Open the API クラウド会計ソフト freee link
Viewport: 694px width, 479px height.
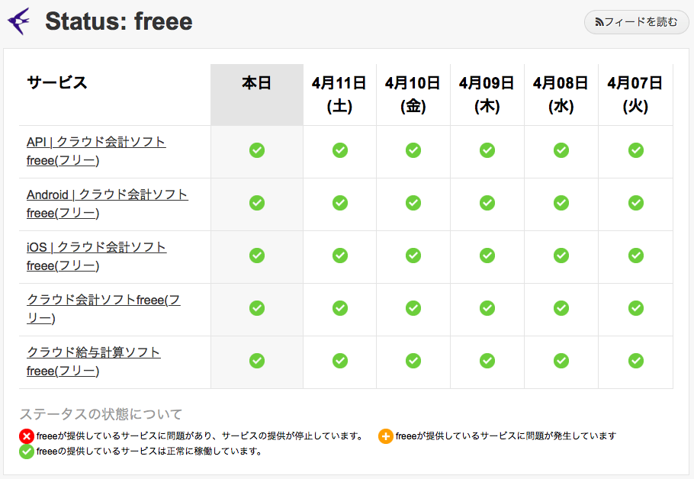[x=95, y=151]
